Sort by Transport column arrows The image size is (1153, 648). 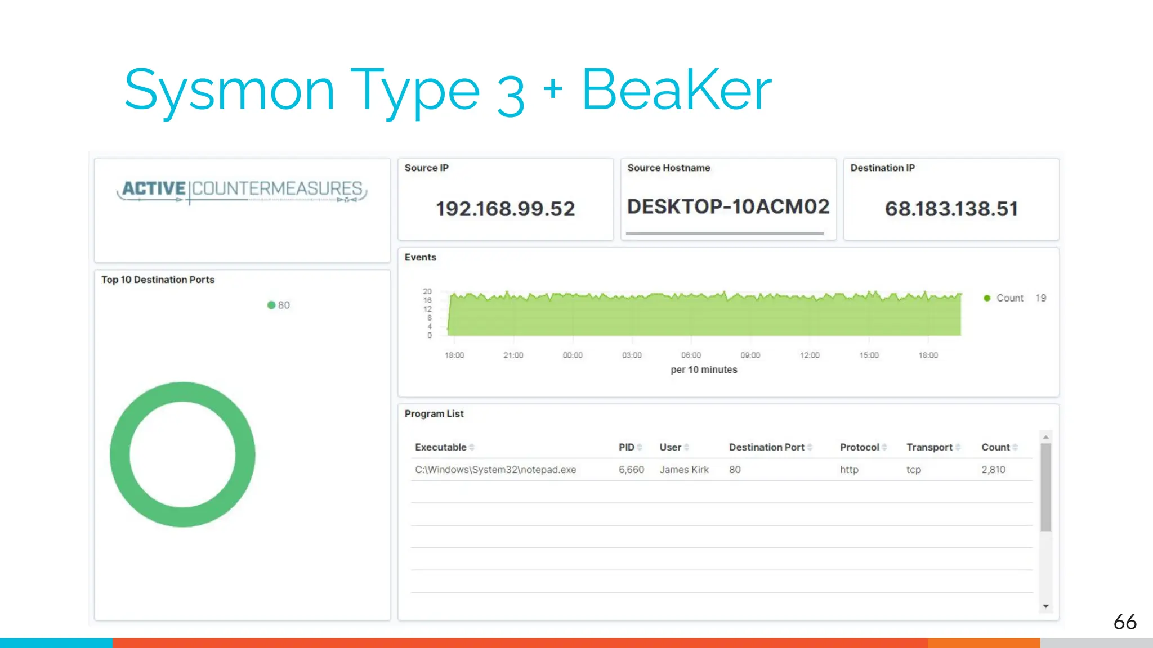[958, 448]
